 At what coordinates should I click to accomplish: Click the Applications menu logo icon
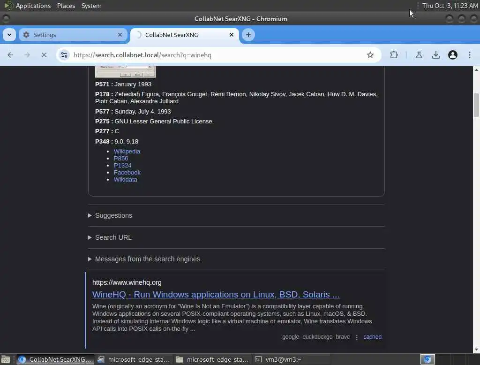[8, 6]
